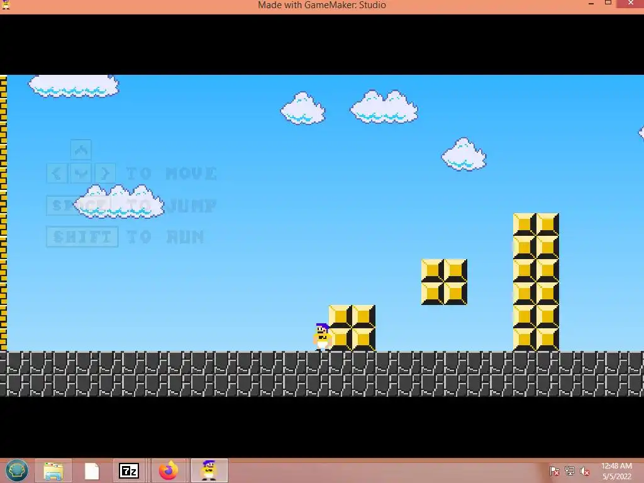Minimize the GameMaker game window
Screen dimensions: 644x483
(591, 4)
